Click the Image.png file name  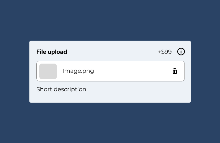78,71
